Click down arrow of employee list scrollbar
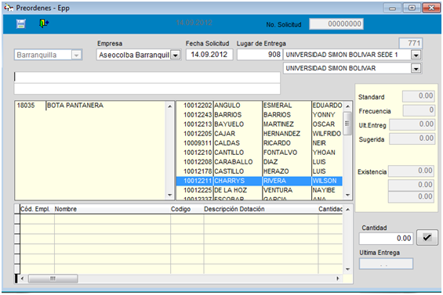The width and height of the screenshot is (443, 295). click(x=347, y=195)
